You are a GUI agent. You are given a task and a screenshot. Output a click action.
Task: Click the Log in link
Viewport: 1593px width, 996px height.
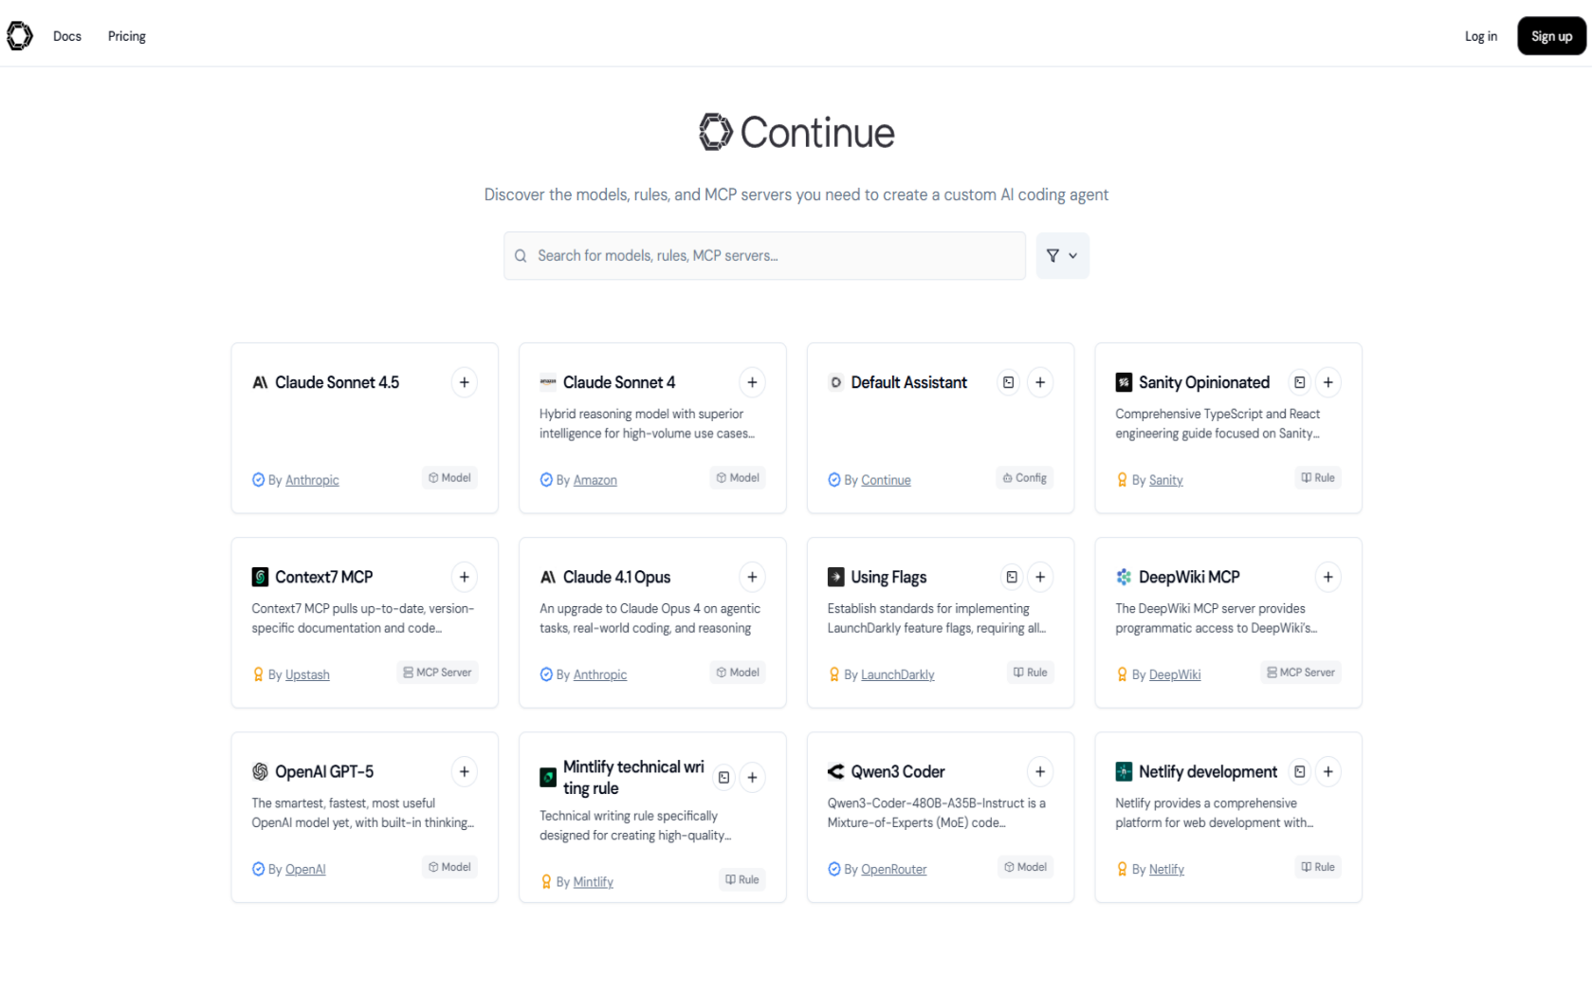coord(1480,36)
